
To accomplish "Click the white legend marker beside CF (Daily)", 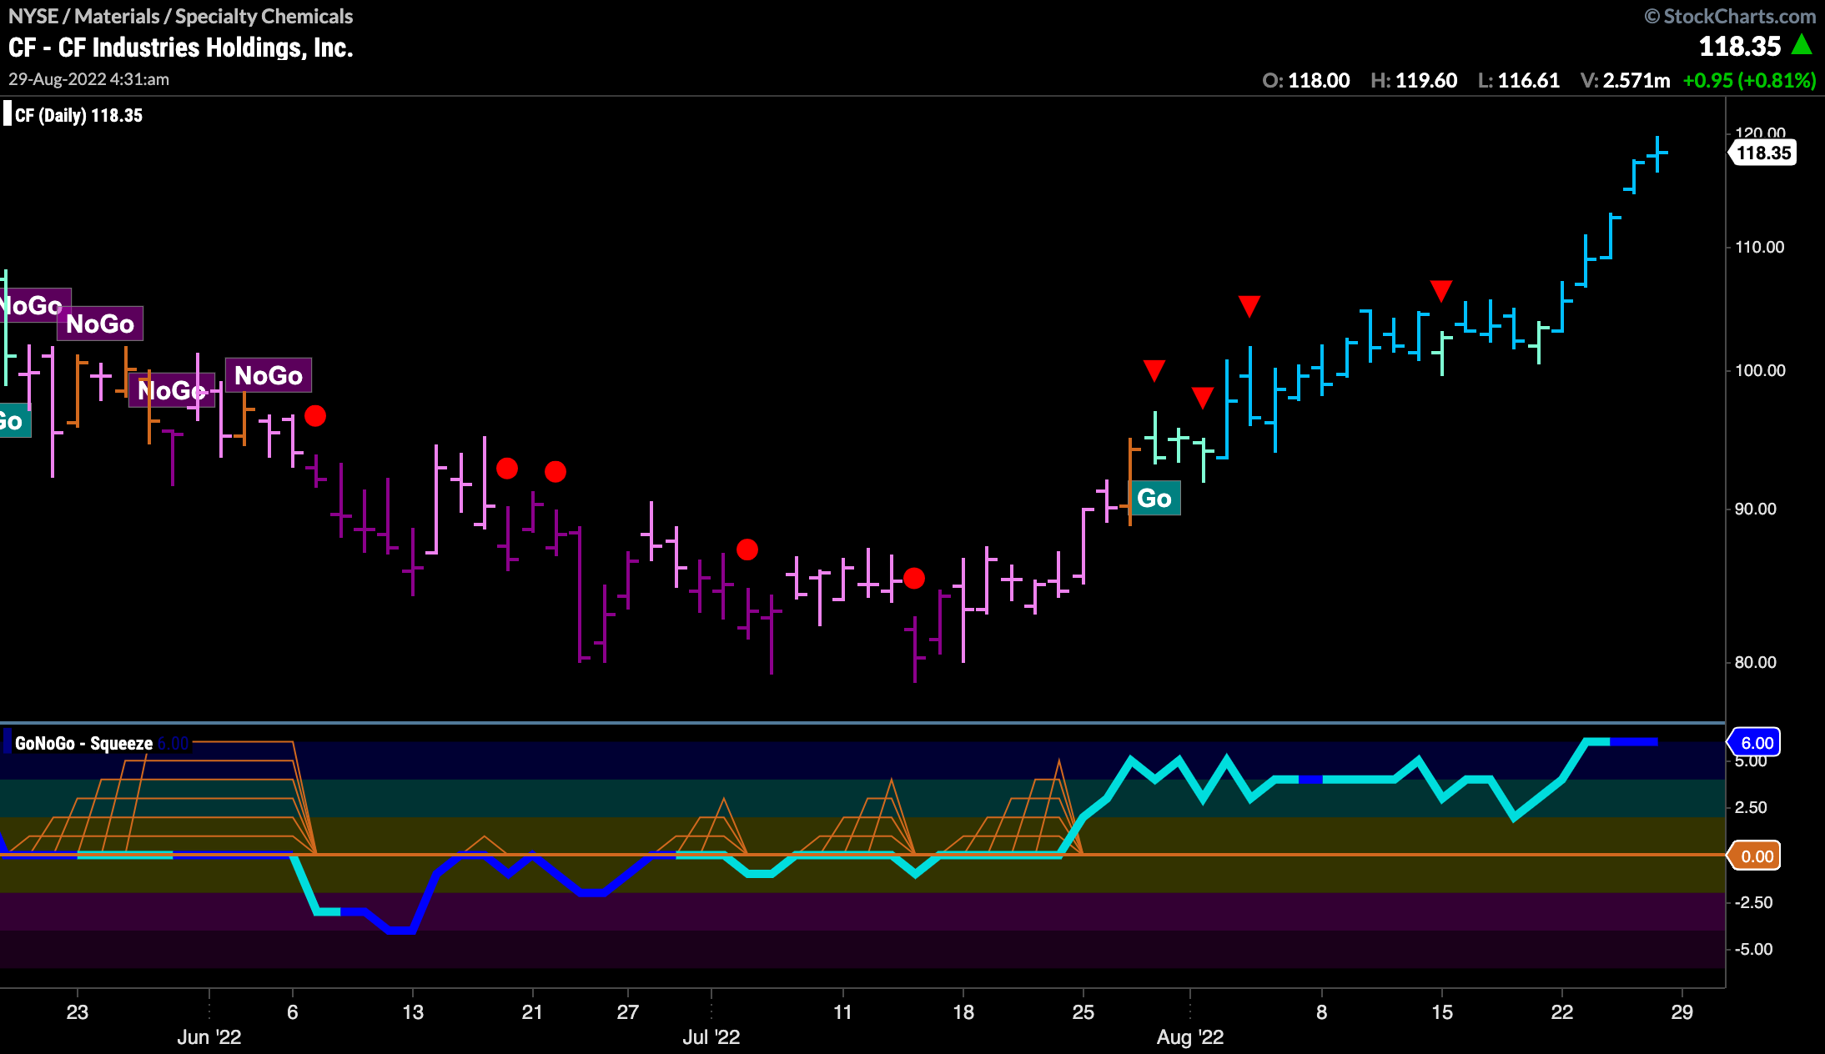I will pyautogui.click(x=8, y=114).
